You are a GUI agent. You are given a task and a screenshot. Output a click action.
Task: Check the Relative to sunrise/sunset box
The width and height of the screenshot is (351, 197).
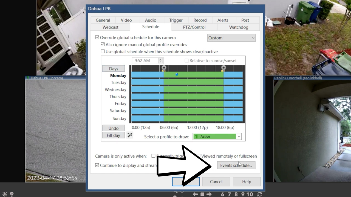[186, 60]
